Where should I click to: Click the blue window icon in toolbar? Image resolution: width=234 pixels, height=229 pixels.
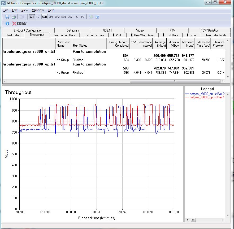pyautogui.click(x=97, y=17)
